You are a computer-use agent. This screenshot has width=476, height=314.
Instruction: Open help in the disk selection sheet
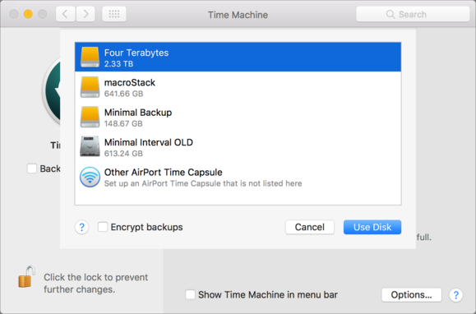tap(81, 227)
